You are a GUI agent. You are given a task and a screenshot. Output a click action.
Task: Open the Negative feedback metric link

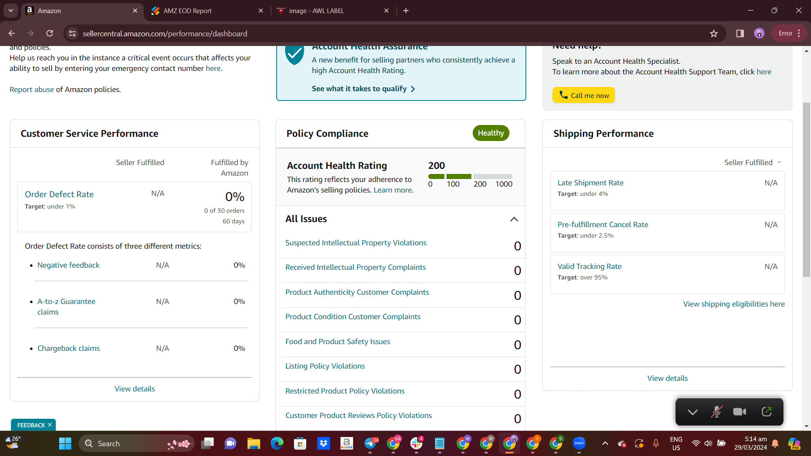tap(68, 265)
